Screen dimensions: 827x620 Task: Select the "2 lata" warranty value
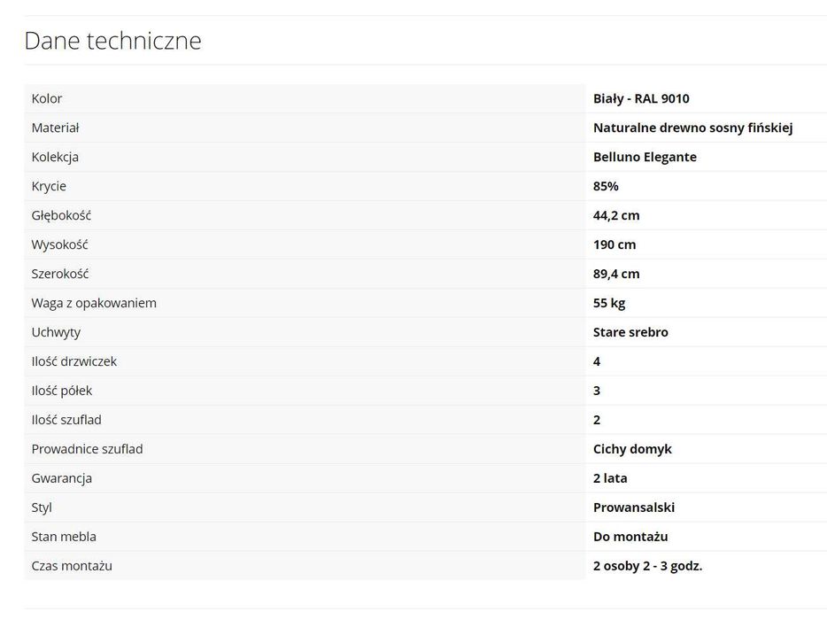pos(610,478)
